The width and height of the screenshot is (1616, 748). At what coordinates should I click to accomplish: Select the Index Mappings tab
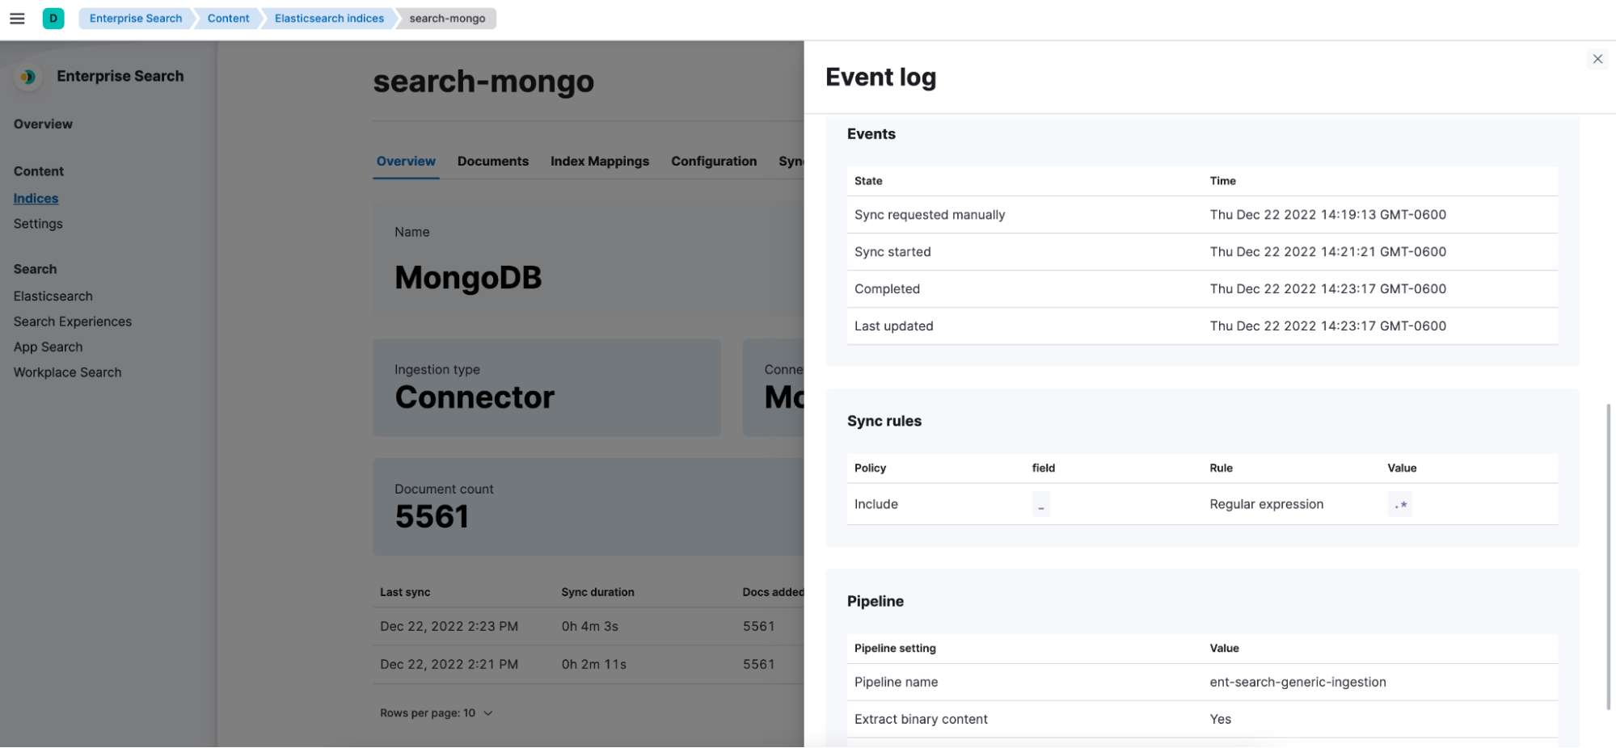pos(600,162)
